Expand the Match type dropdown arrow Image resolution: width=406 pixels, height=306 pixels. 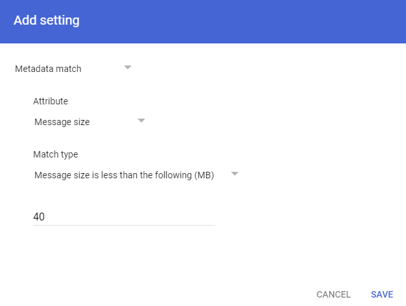pyautogui.click(x=235, y=174)
